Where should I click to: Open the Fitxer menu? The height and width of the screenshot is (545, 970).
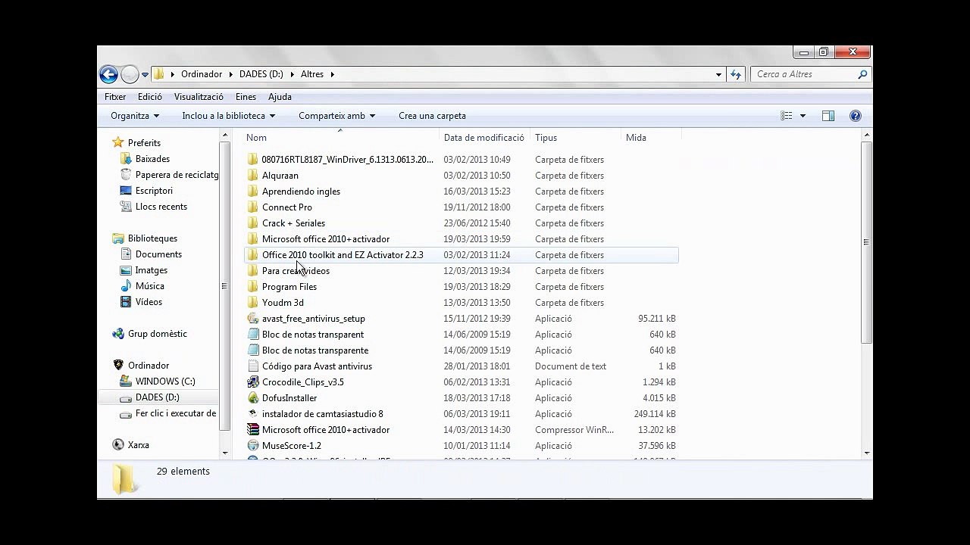click(115, 97)
